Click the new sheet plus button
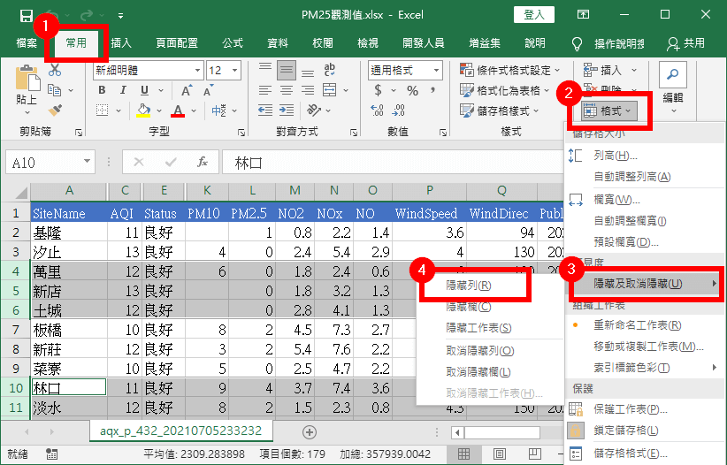 [310, 432]
